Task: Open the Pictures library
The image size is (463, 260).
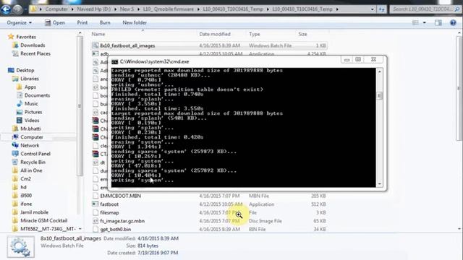Action: pyautogui.click(x=33, y=113)
